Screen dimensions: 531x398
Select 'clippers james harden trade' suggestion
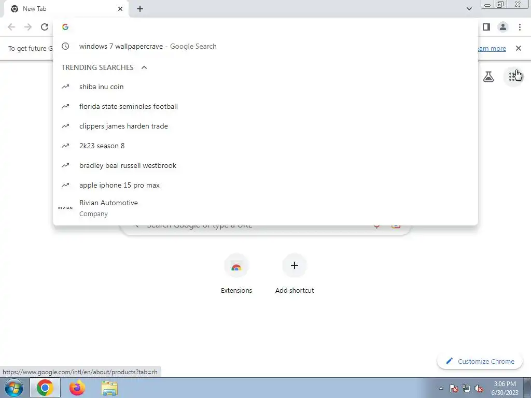coord(265,126)
